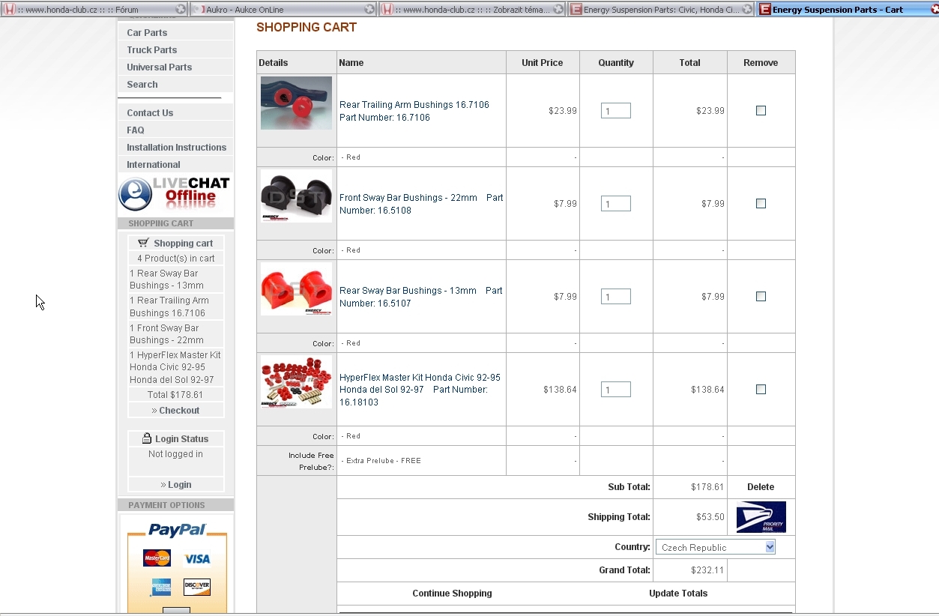Switch to the Energy Suspension Parts: Civic tab

click(659, 10)
